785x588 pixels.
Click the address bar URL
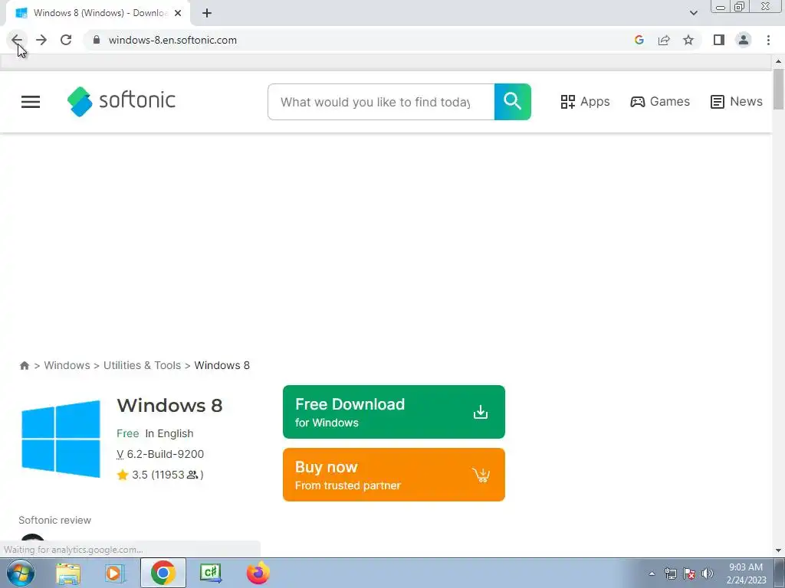172,40
